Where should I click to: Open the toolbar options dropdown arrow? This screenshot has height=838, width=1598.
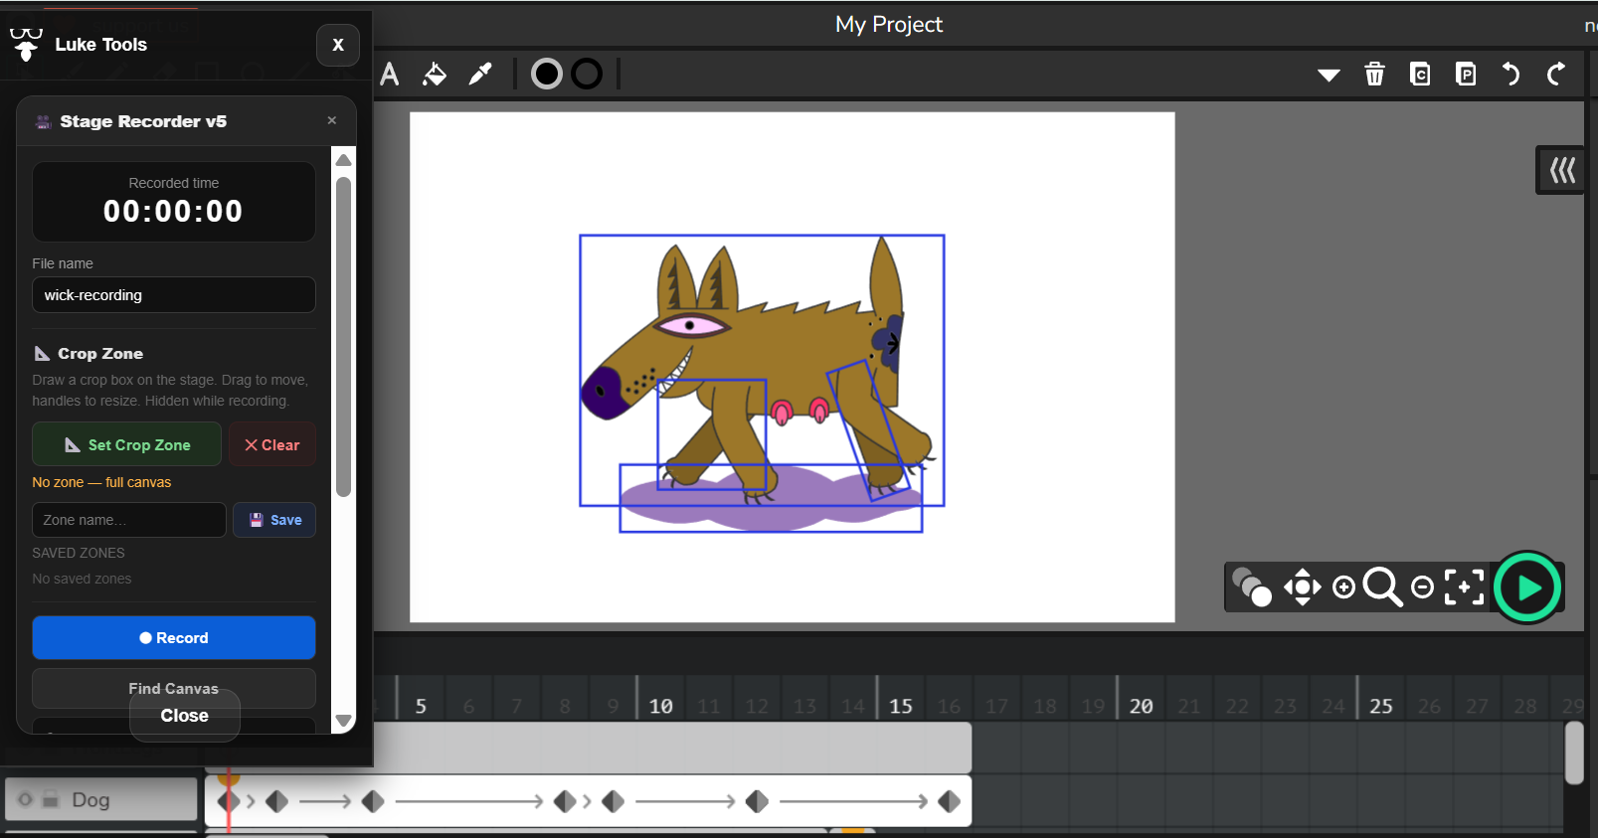point(1329,75)
